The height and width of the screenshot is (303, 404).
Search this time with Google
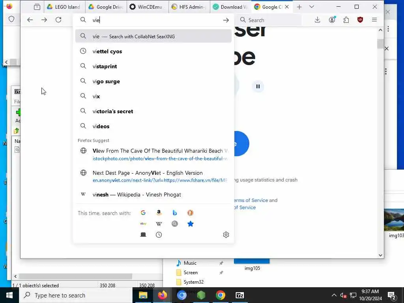click(x=143, y=213)
